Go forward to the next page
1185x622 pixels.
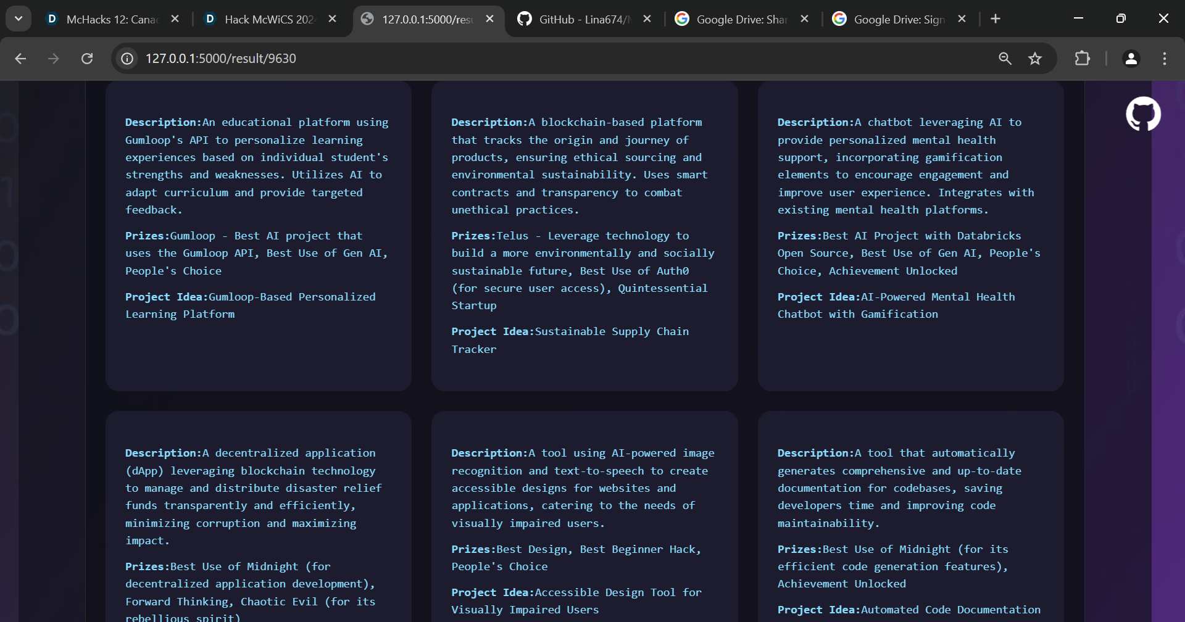tap(54, 59)
